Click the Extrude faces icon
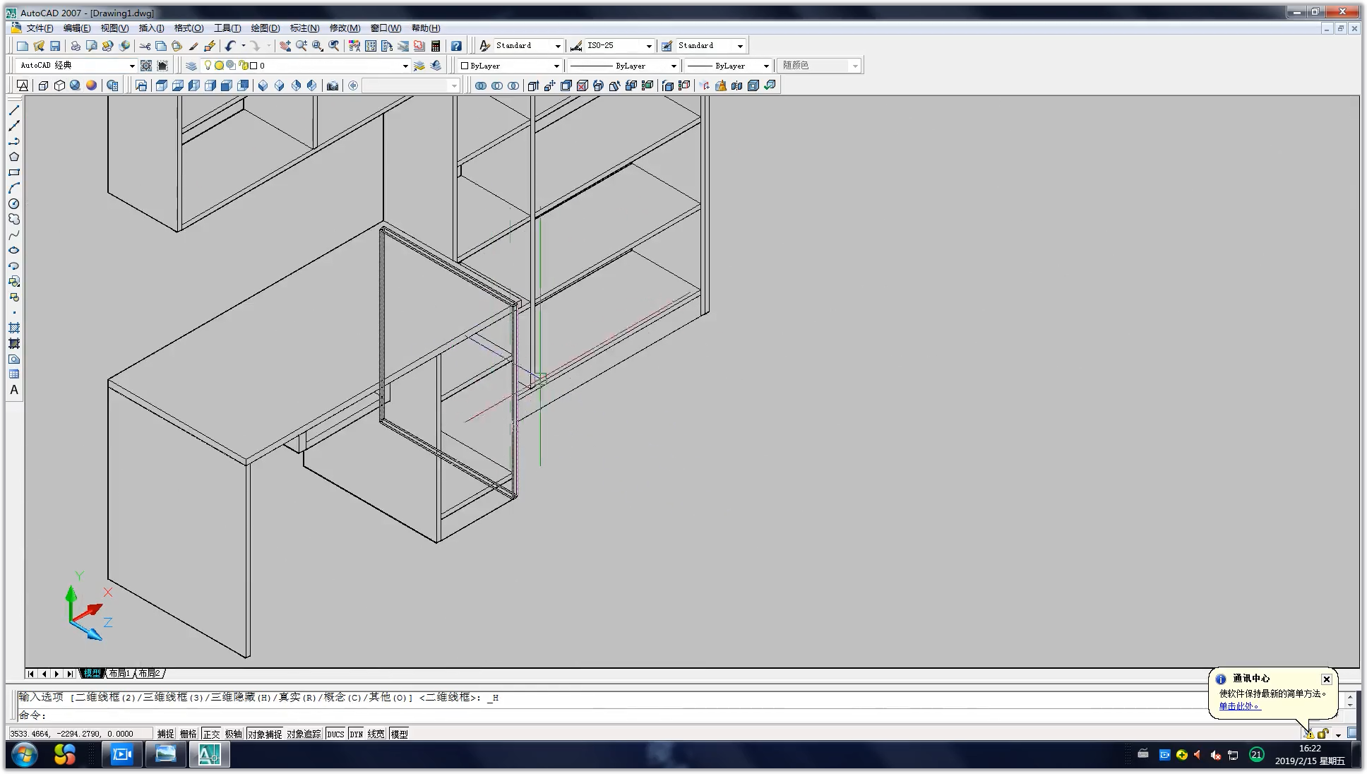 click(x=533, y=85)
